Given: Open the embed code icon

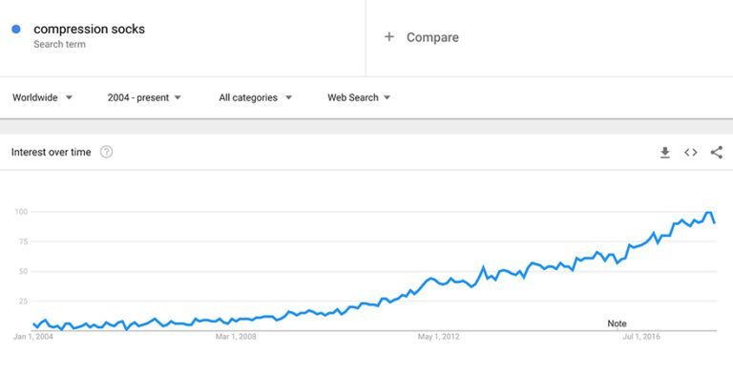Looking at the screenshot, I should 690,153.
